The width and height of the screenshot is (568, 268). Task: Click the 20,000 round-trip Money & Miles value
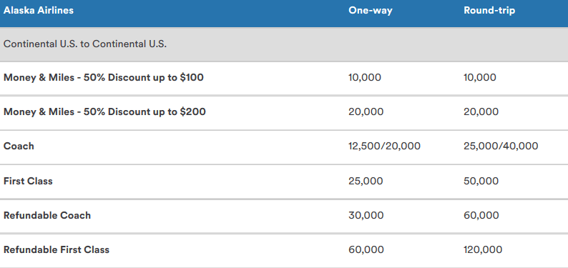[x=481, y=111]
